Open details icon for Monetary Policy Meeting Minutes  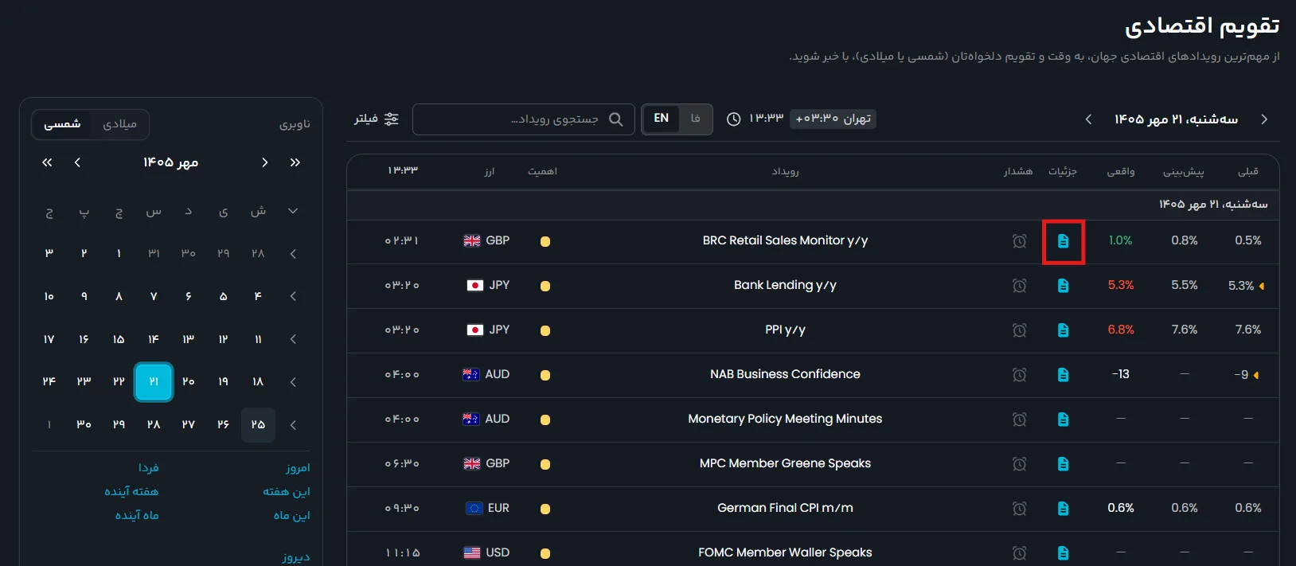point(1063,420)
